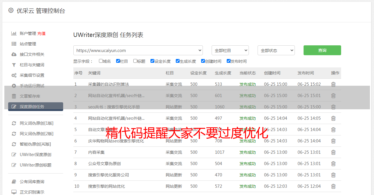Click the trash icon for row 7 内容采集

[333, 152]
